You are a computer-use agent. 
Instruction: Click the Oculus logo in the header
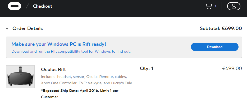click(x=15, y=6)
